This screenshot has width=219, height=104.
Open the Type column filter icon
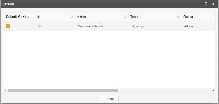pos(178,17)
